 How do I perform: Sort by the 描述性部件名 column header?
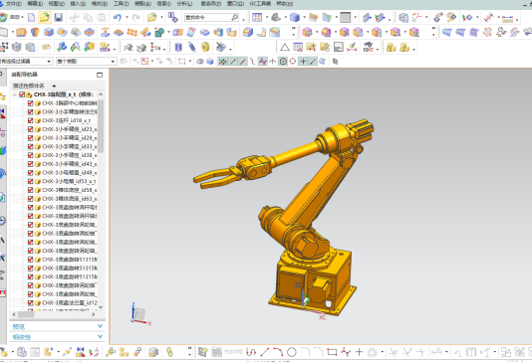(29, 86)
